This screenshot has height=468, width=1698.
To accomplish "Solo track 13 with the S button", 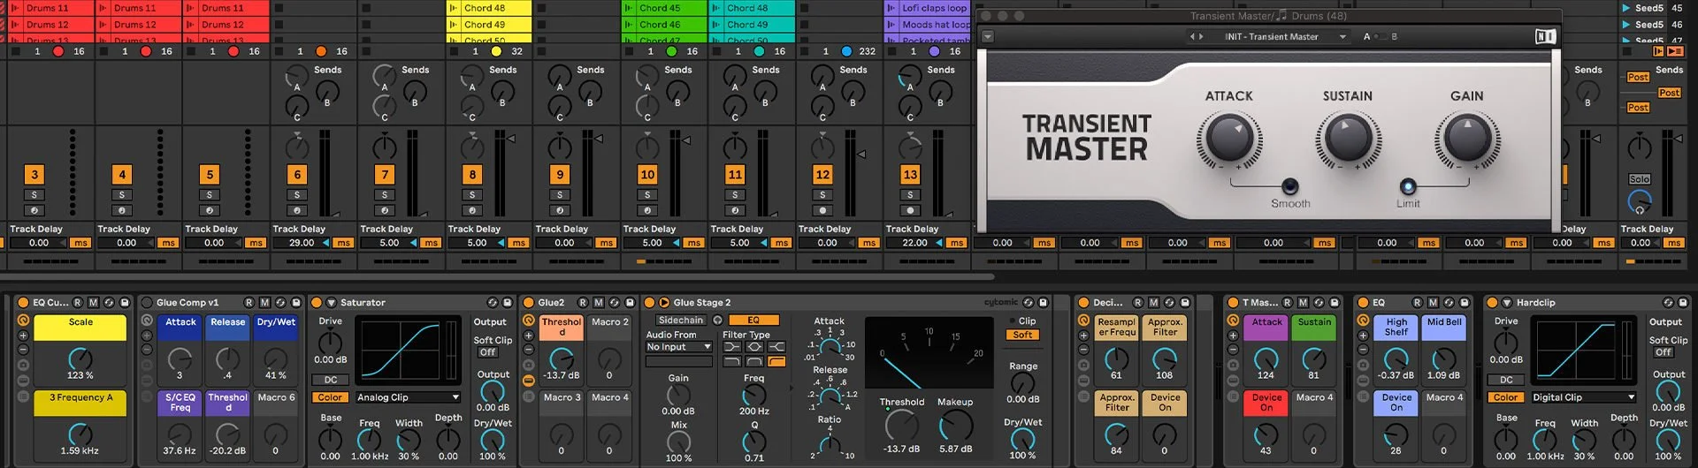I will tap(910, 195).
